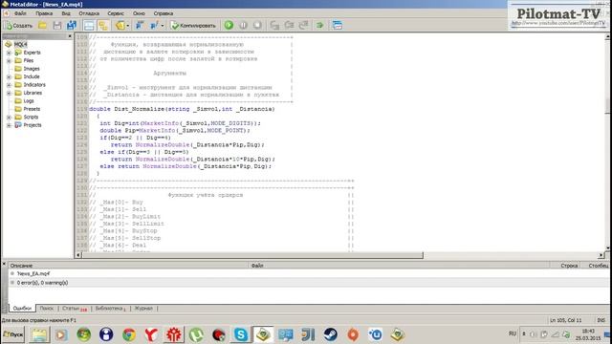
Task: Close the Navigator panel with its X
Action: (70, 36)
